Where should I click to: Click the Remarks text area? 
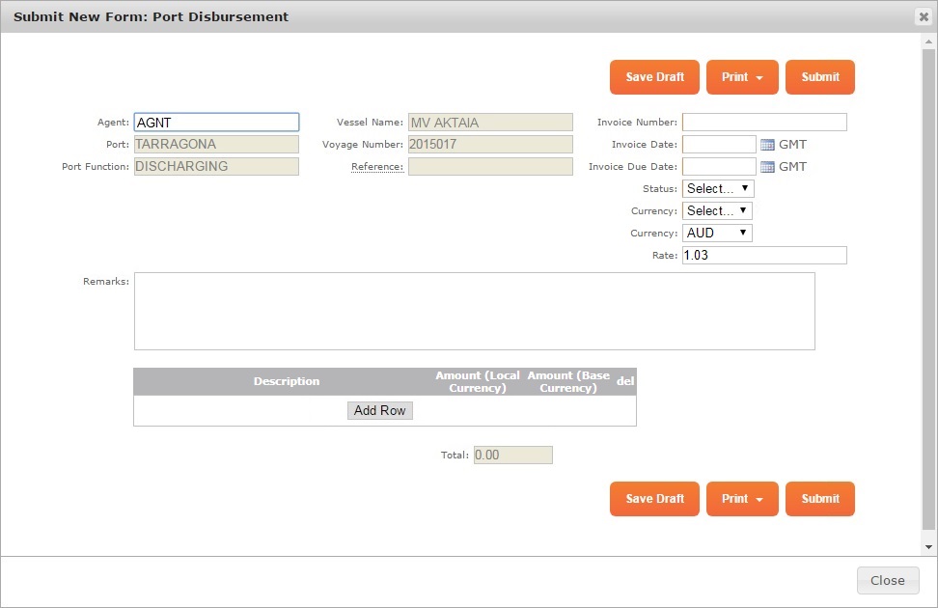pos(474,311)
